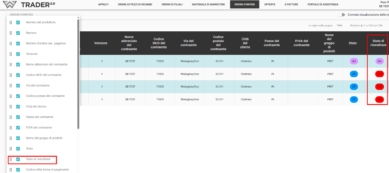Open the Piotr P user account menu

(384, 4)
